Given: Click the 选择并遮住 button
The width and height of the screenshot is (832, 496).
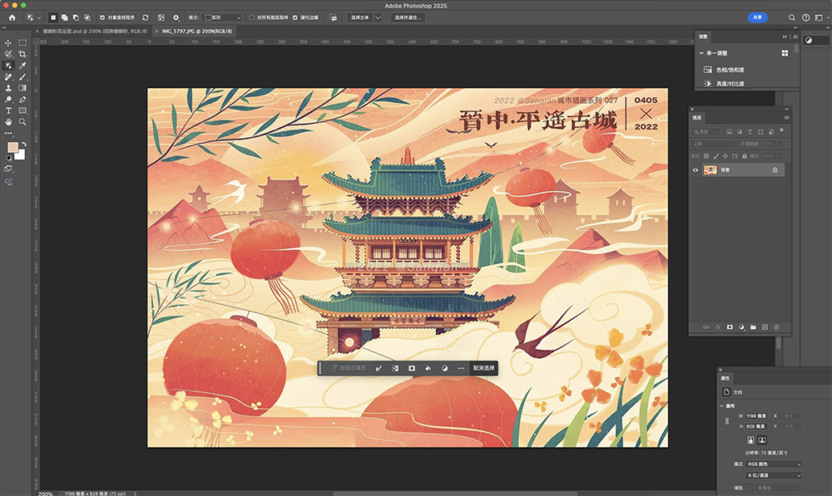Looking at the screenshot, I should pyautogui.click(x=409, y=17).
